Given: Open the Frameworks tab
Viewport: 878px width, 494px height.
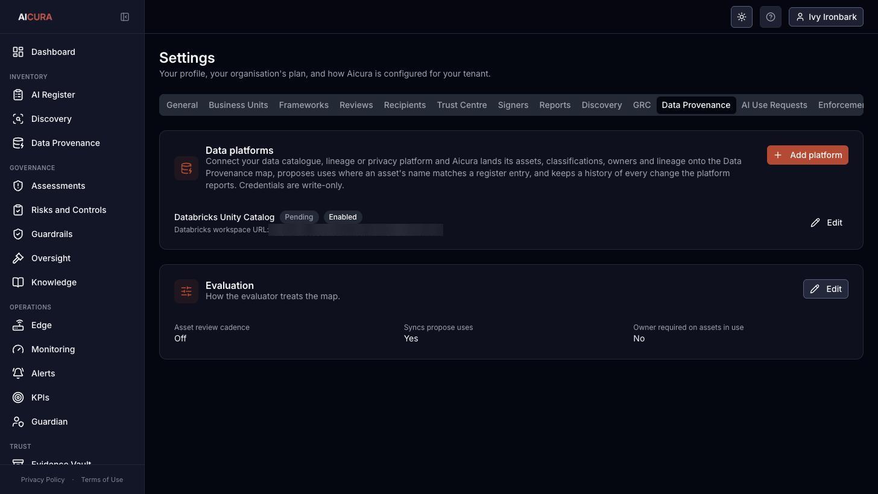Looking at the screenshot, I should pos(304,105).
